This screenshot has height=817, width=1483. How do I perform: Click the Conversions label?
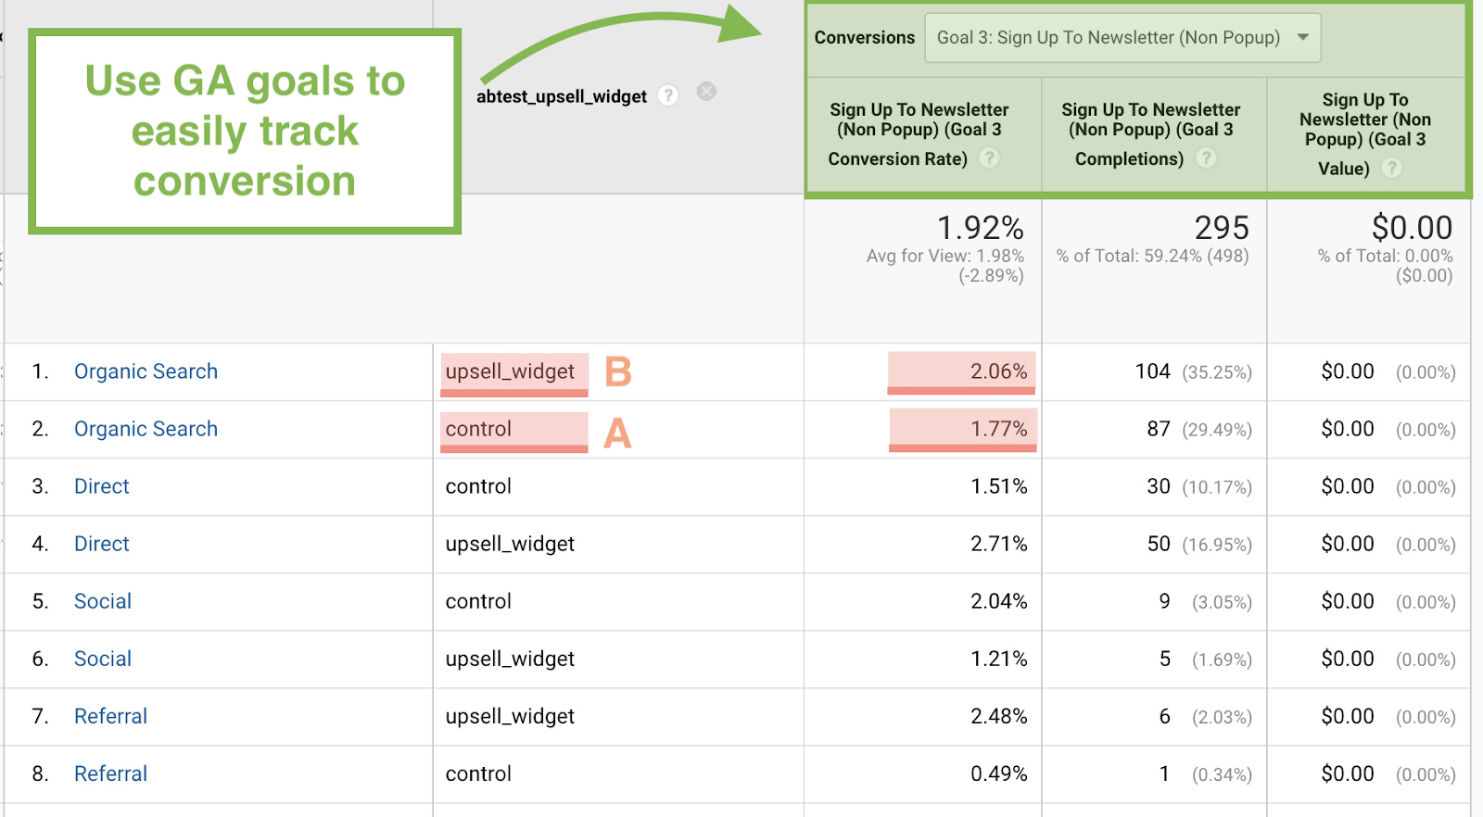click(x=864, y=38)
